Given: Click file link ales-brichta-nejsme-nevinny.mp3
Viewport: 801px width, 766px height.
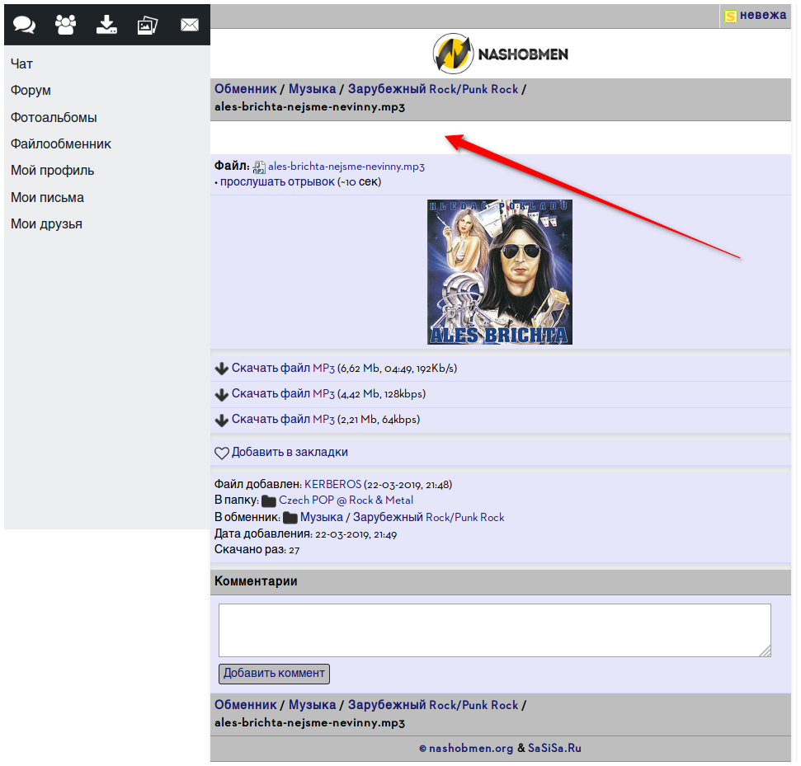Looking at the screenshot, I should click(346, 167).
